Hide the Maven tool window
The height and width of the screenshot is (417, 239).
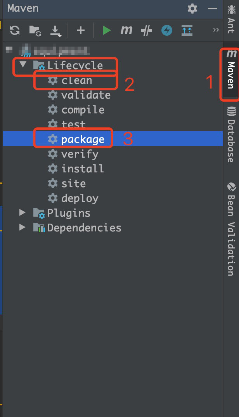[x=212, y=8]
